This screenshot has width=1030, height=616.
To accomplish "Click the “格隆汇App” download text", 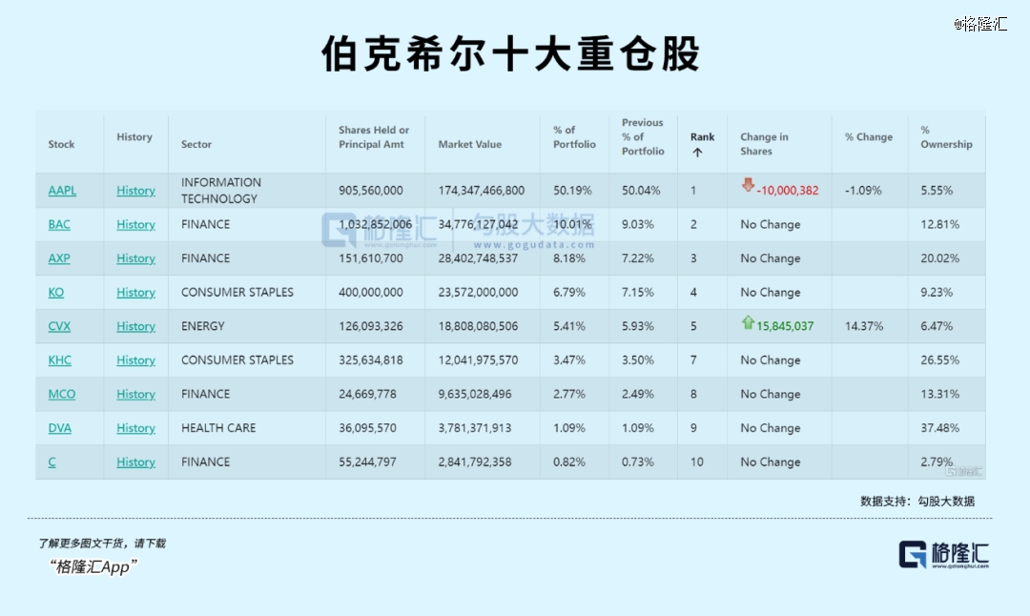I will pos(93,566).
